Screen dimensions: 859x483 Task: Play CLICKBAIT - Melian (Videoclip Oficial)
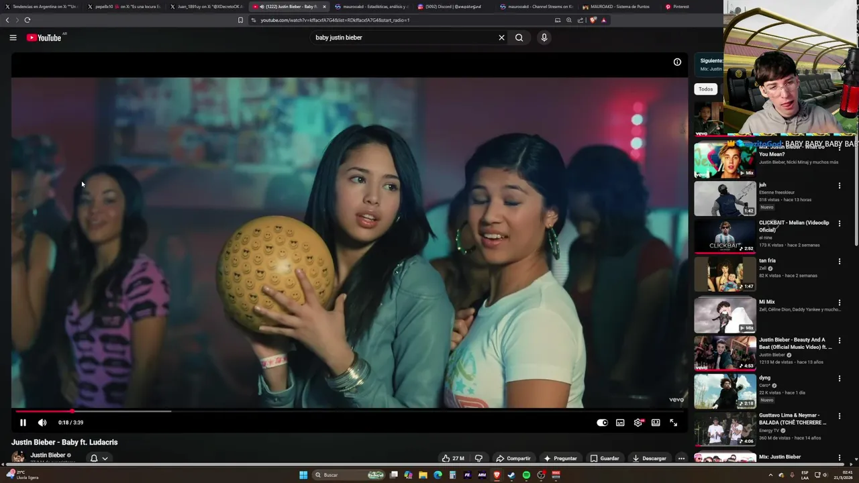(725, 236)
